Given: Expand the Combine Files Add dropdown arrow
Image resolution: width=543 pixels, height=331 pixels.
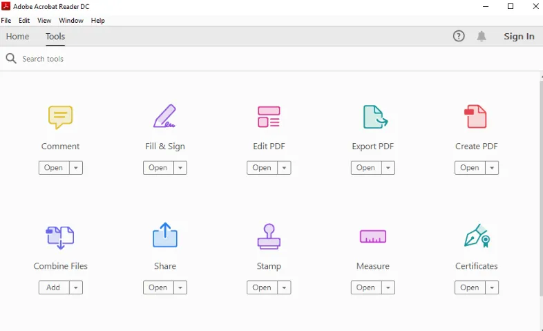Looking at the screenshot, I should coord(76,287).
